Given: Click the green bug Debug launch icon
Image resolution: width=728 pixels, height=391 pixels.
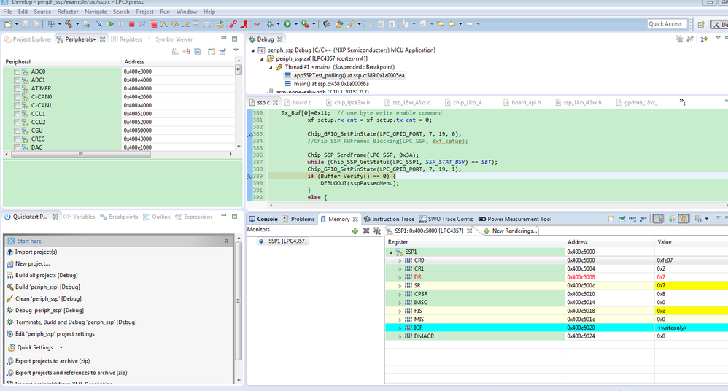Looking at the screenshot, I should [x=271, y=24].
